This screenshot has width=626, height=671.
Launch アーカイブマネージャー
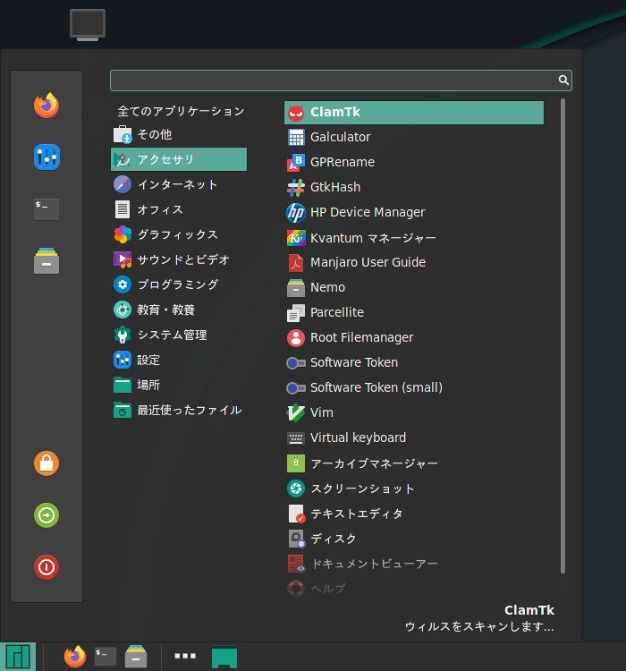(x=414, y=463)
